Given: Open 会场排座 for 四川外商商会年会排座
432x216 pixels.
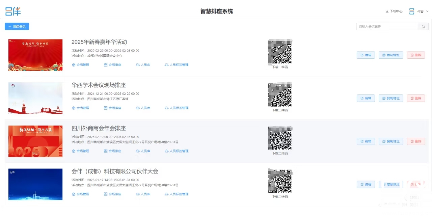Looking at the screenshot, I should (x=112, y=151).
